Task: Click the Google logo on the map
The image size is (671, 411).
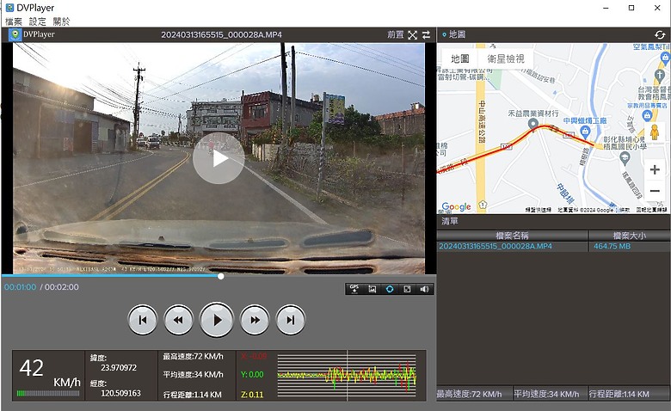Action: coord(456,207)
